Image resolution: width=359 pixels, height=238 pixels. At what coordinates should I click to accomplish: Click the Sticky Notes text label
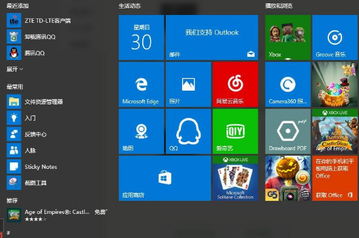click(40, 167)
